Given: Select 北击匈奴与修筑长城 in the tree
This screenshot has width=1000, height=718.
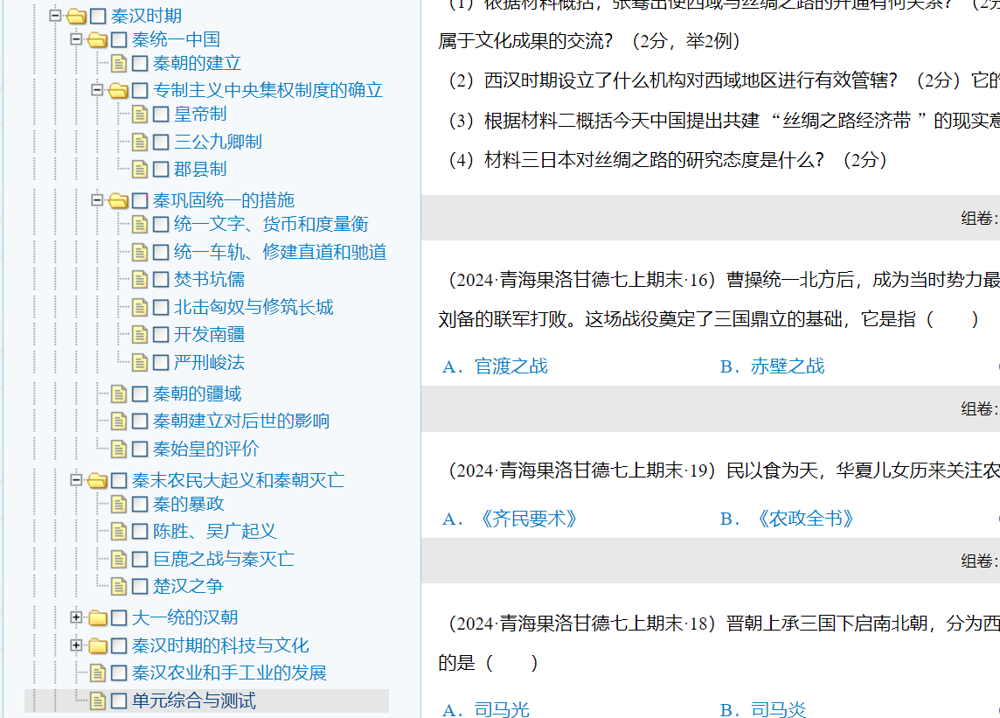Looking at the screenshot, I should point(253,307).
